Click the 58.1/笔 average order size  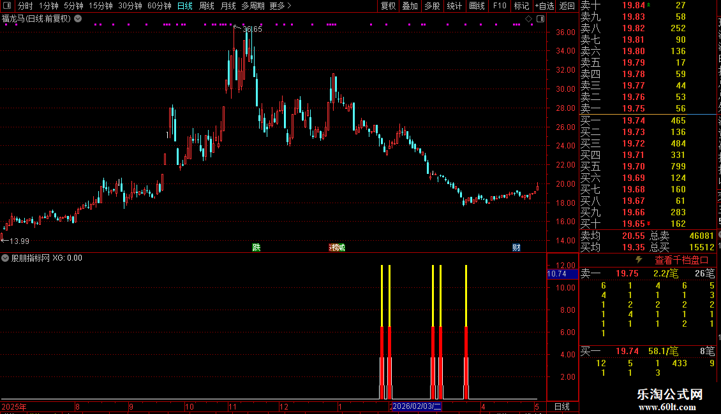[663, 351]
